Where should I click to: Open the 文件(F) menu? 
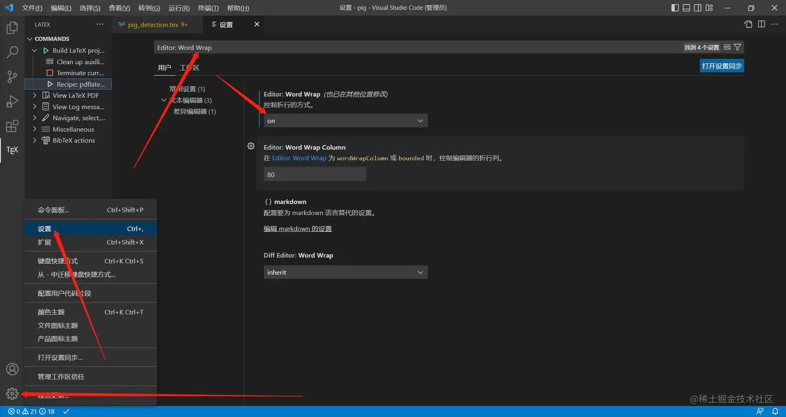tap(32, 8)
